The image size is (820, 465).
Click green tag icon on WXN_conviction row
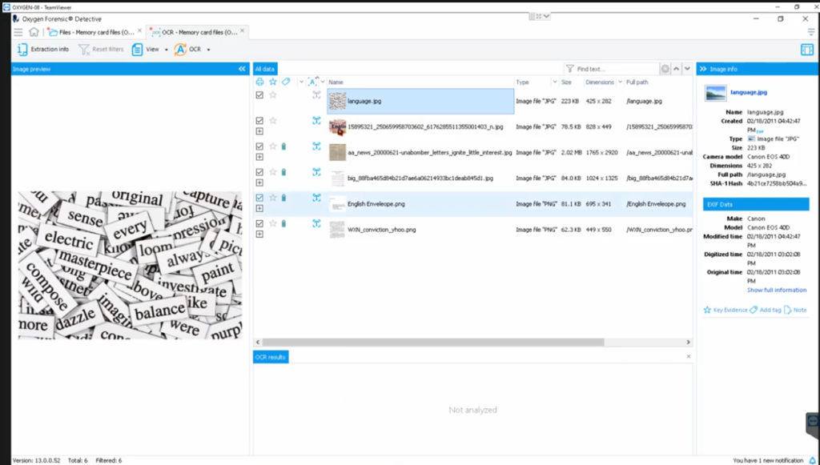point(284,223)
